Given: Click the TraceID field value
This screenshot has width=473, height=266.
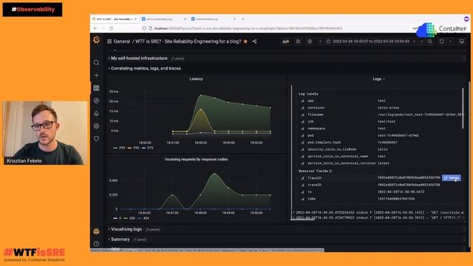Looking at the screenshot, I should pos(409,178).
